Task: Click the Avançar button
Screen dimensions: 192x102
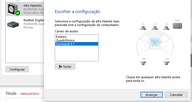Action: 151,95
